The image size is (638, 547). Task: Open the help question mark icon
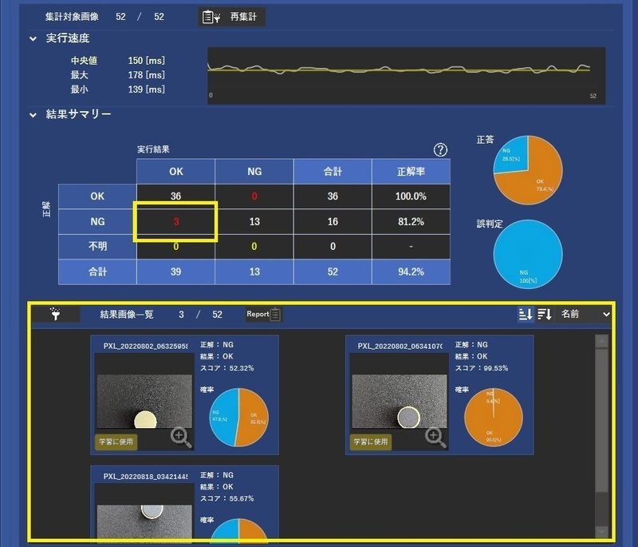[440, 150]
